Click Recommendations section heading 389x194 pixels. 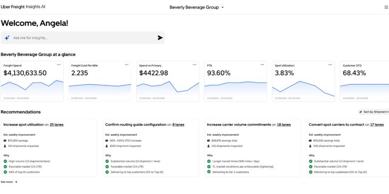[20, 112]
